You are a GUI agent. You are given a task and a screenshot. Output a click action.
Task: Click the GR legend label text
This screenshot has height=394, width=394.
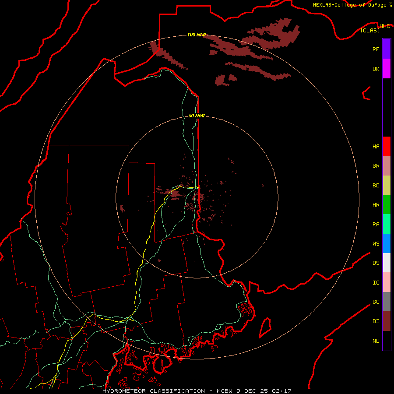[x=376, y=166]
